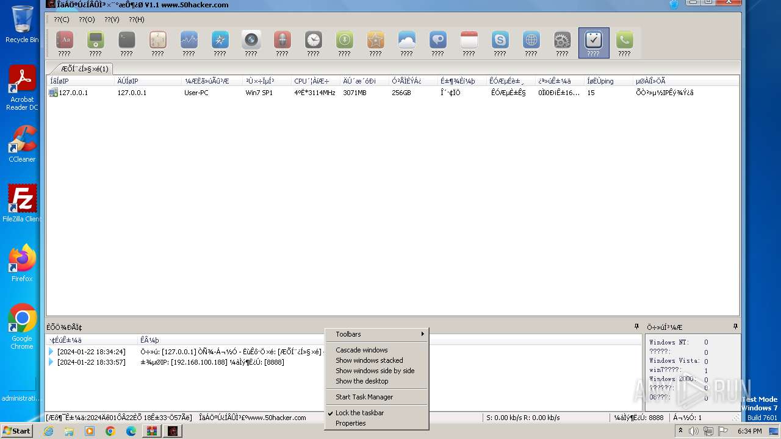Click Windows Vista count in statistics panel

click(x=706, y=361)
